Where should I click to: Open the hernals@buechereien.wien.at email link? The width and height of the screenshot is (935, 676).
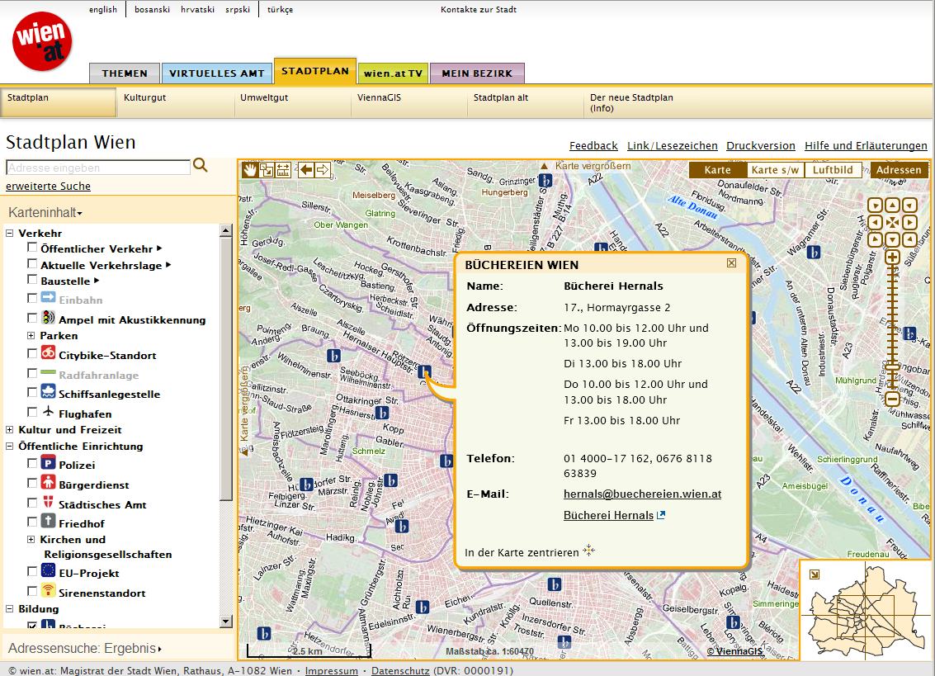(642, 494)
